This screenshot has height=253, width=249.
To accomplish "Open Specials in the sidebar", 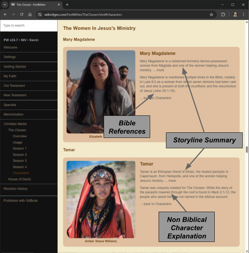I will click(x=10, y=105).
